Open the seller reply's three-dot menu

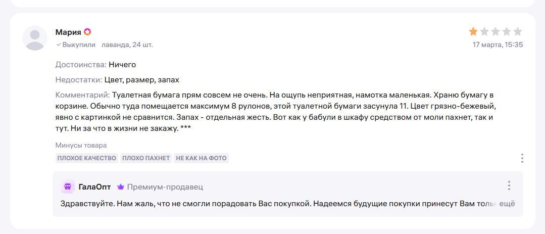509,185
